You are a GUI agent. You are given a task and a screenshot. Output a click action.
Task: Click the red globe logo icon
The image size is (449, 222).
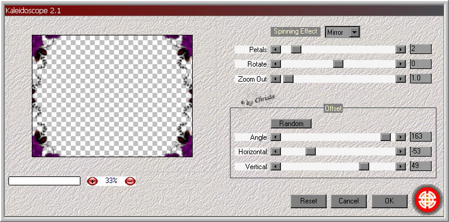tap(427, 199)
